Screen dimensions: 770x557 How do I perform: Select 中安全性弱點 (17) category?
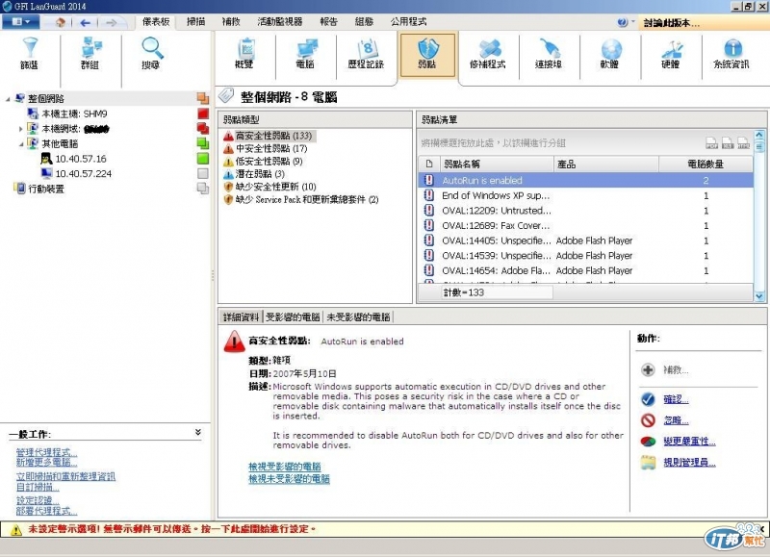pos(266,148)
